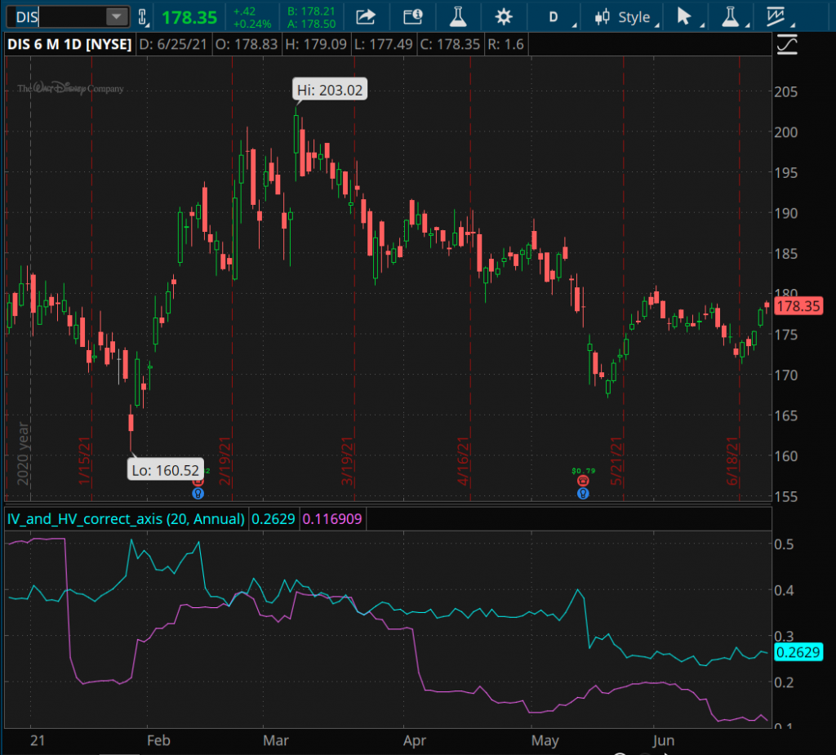836x755 pixels.
Task: Click the Mar label on time axis
Action: [x=276, y=740]
